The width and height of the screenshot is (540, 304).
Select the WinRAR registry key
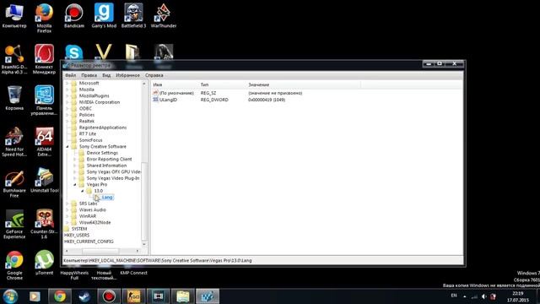88,216
